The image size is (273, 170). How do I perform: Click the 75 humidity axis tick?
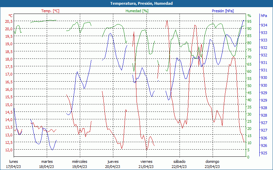(x=249, y=50)
